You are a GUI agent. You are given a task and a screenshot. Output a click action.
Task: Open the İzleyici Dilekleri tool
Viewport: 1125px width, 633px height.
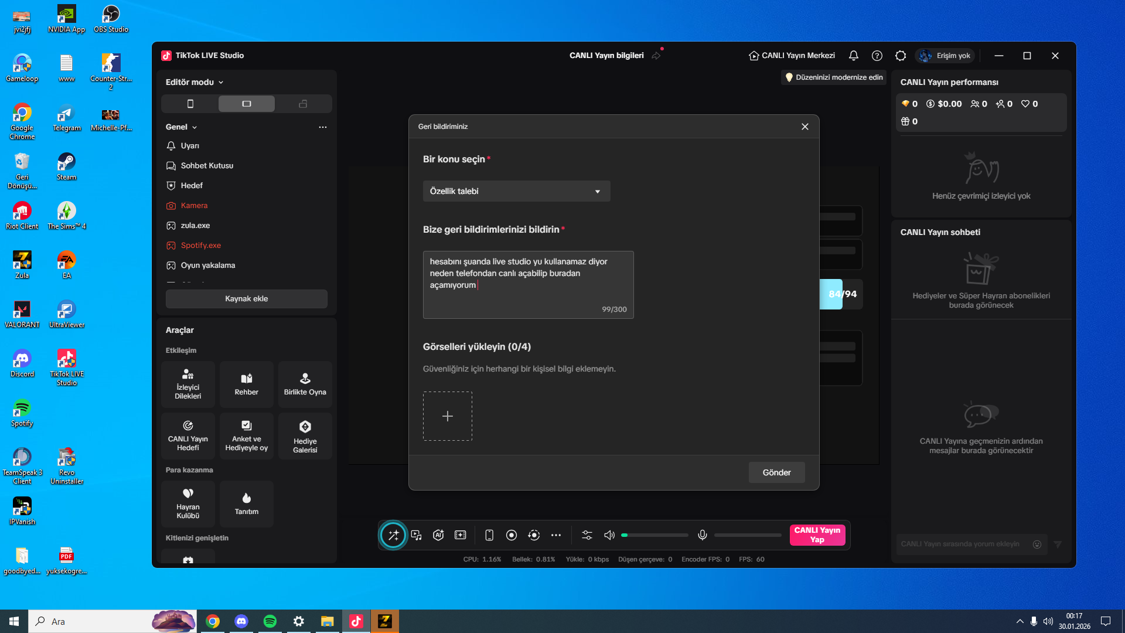tap(188, 384)
